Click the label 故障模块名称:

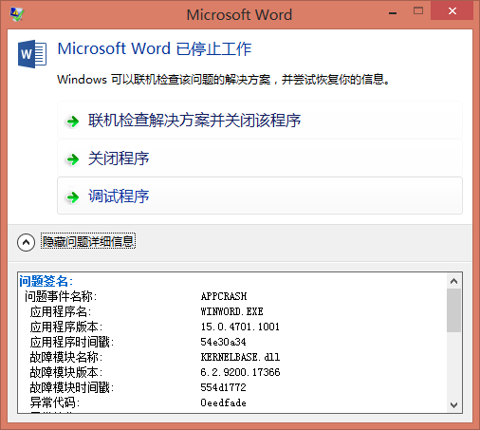tap(66, 357)
